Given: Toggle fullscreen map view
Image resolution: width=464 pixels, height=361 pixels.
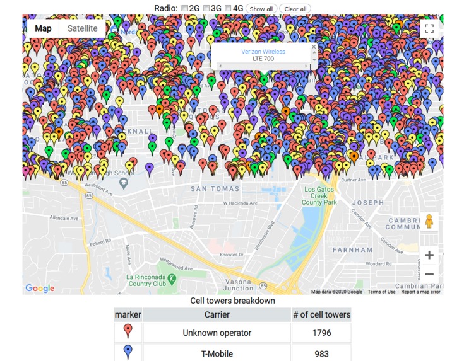Looking at the screenshot, I should [429, 28].
